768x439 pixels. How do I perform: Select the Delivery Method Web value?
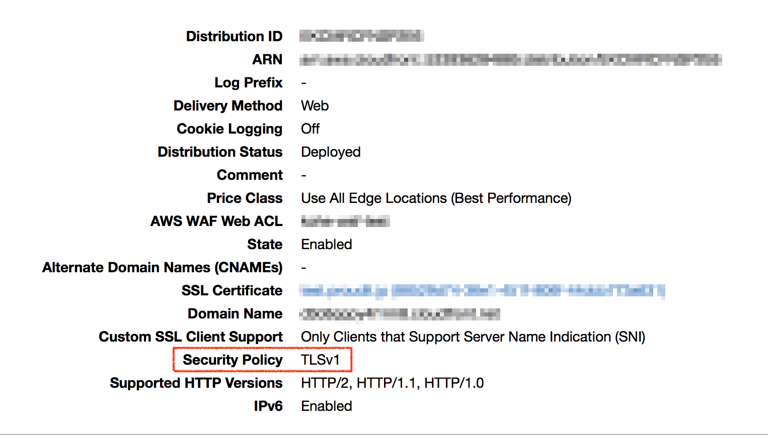click(x=314, y=105)
